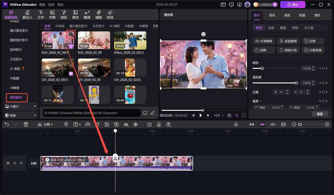
Task: Mute the video track speaker icon
Action: [21, 163]
